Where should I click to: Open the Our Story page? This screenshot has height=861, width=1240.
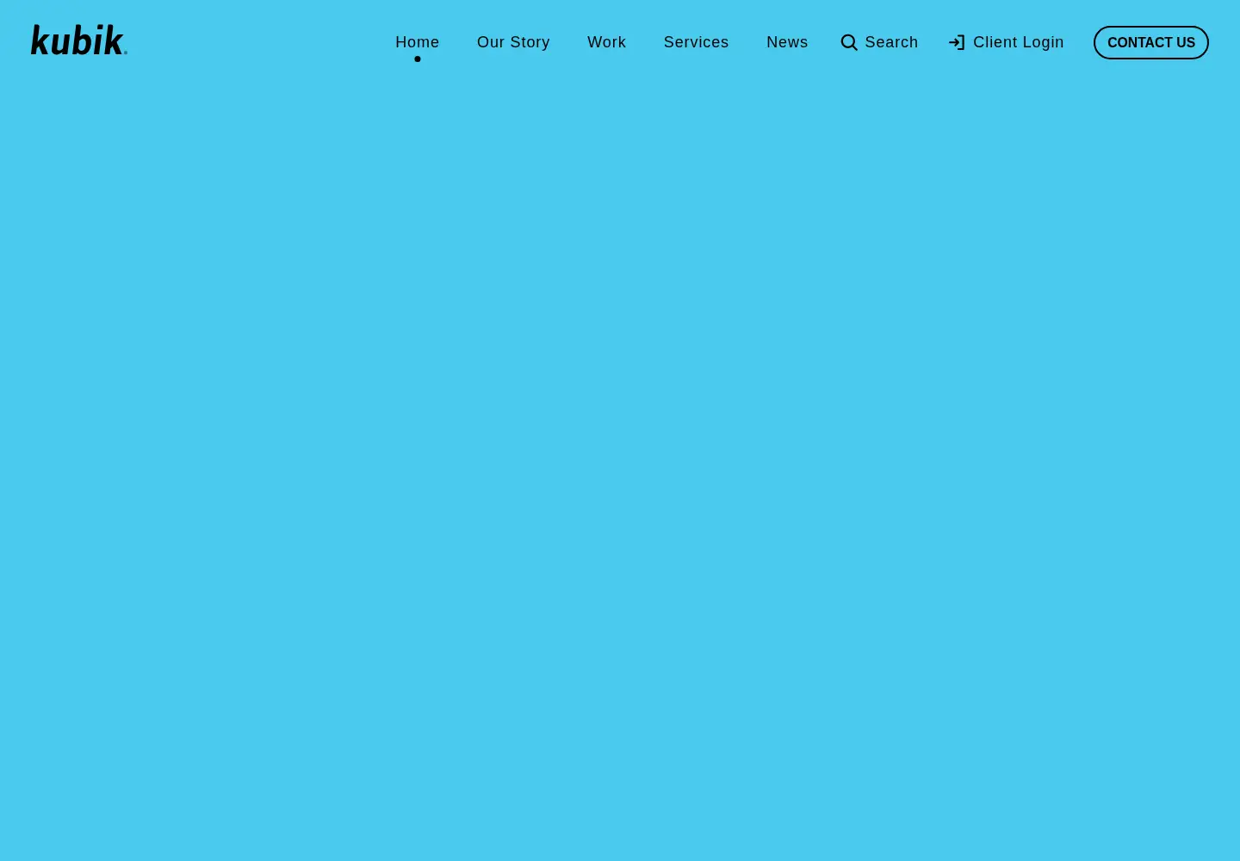pyautogui.click(x=513, y=42)
